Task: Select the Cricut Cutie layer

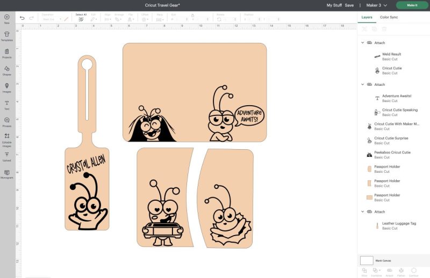Action: click(395, 70)
